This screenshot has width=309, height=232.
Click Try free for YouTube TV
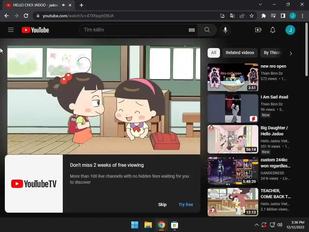click(x=186, y=205)
